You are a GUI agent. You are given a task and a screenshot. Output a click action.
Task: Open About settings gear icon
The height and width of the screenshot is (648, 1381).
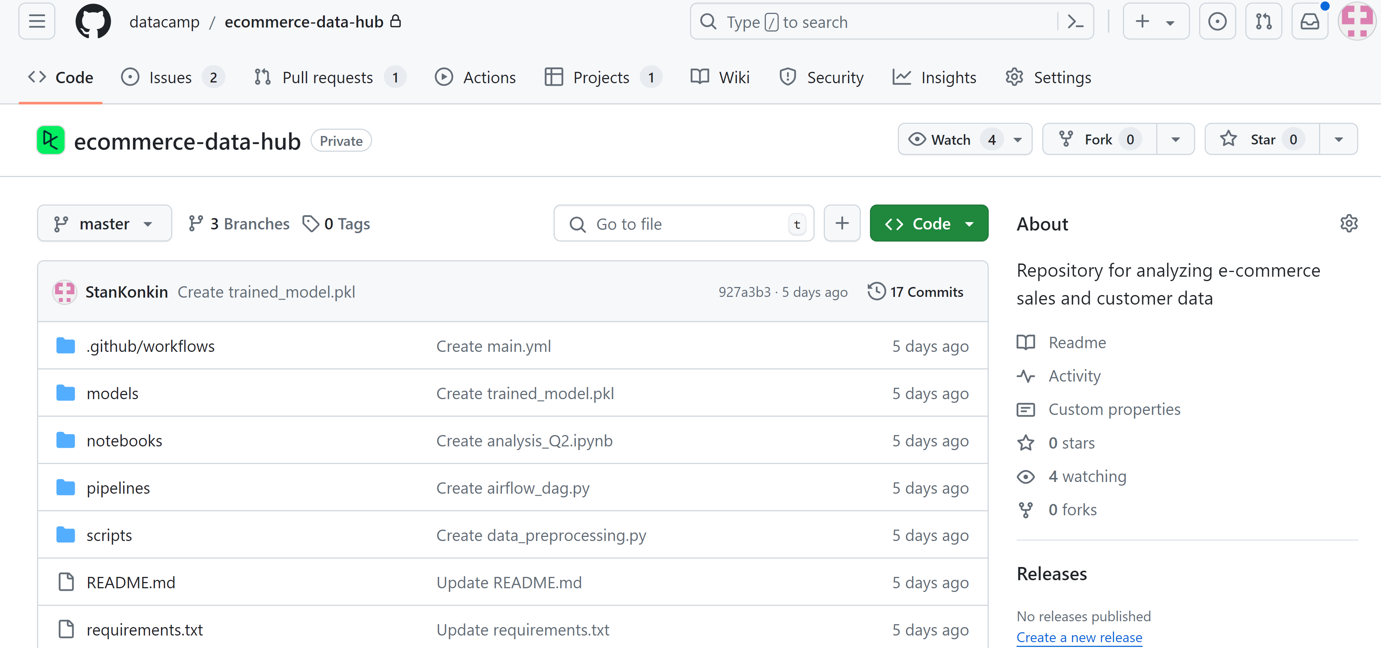coord(1348,223)
